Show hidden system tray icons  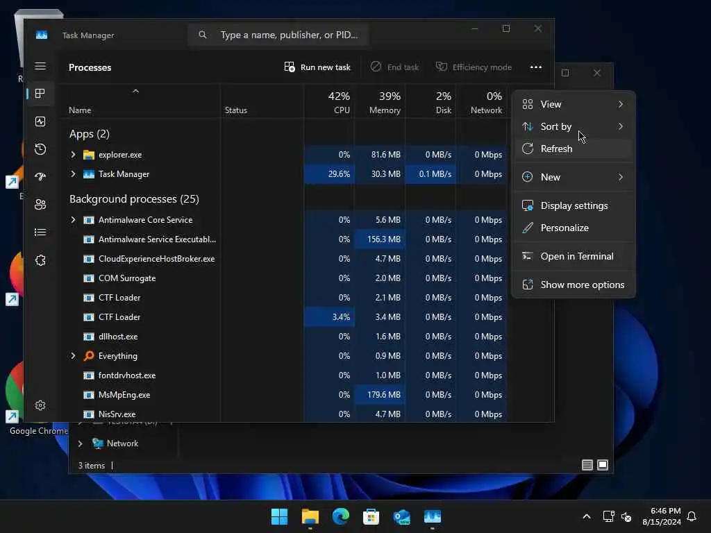586,516
